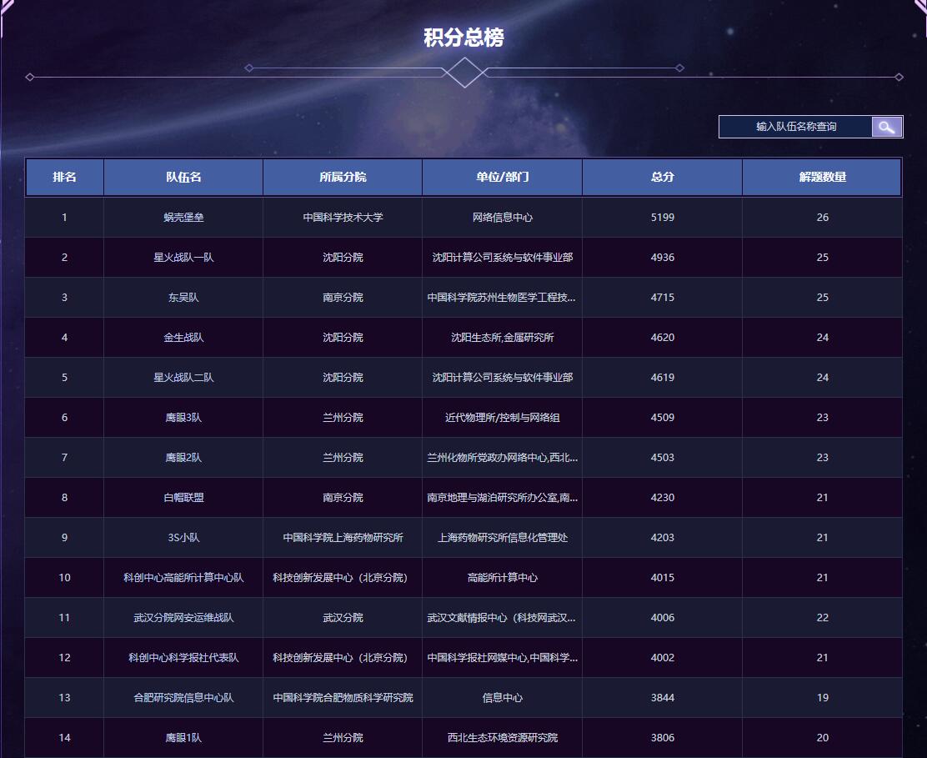The image size is (927, 758).
Task: Select team name 金生战队
Action: click(183, 338)
